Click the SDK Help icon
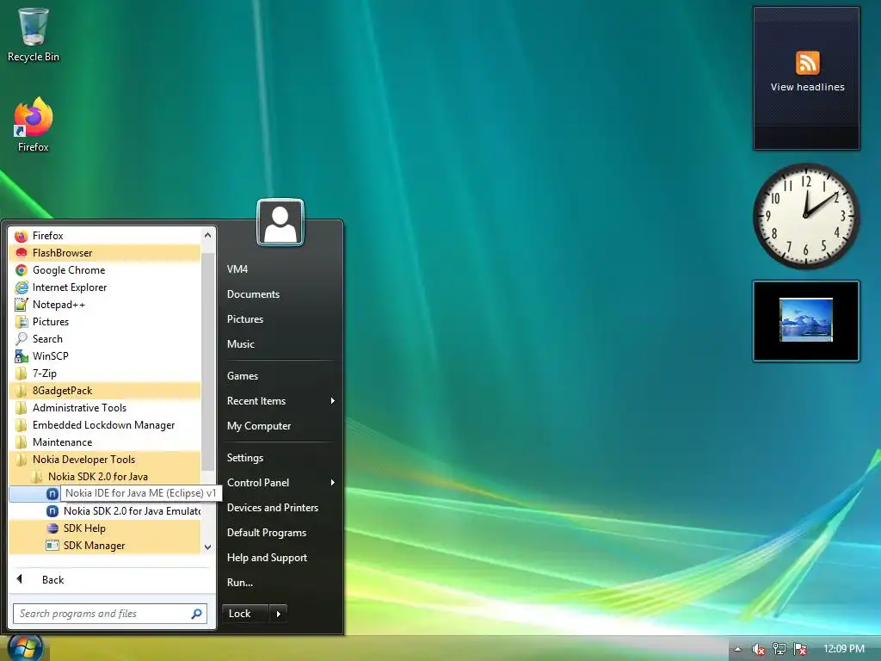881x661 pixels. tap(52, 528)
